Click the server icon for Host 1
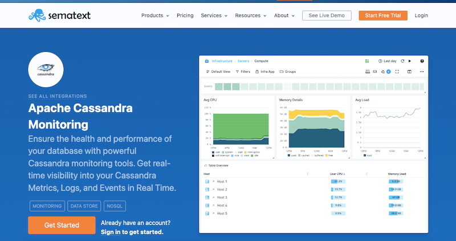 pyautogui.click(x=207, y=181)
